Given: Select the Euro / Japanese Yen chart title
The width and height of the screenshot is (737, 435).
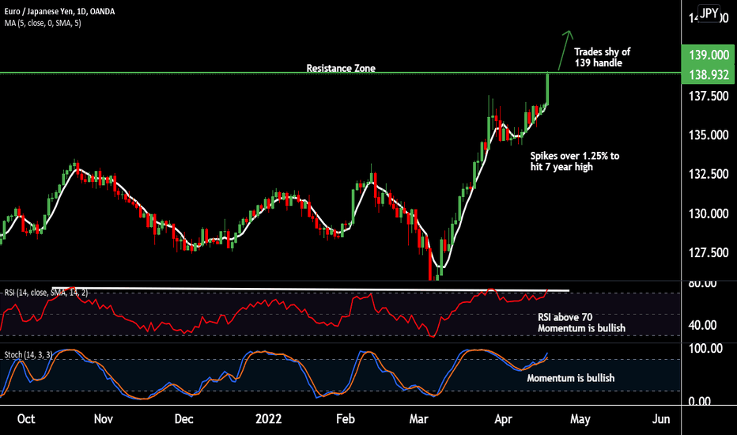Looking at the screenshot, I should tap(59, 11).
